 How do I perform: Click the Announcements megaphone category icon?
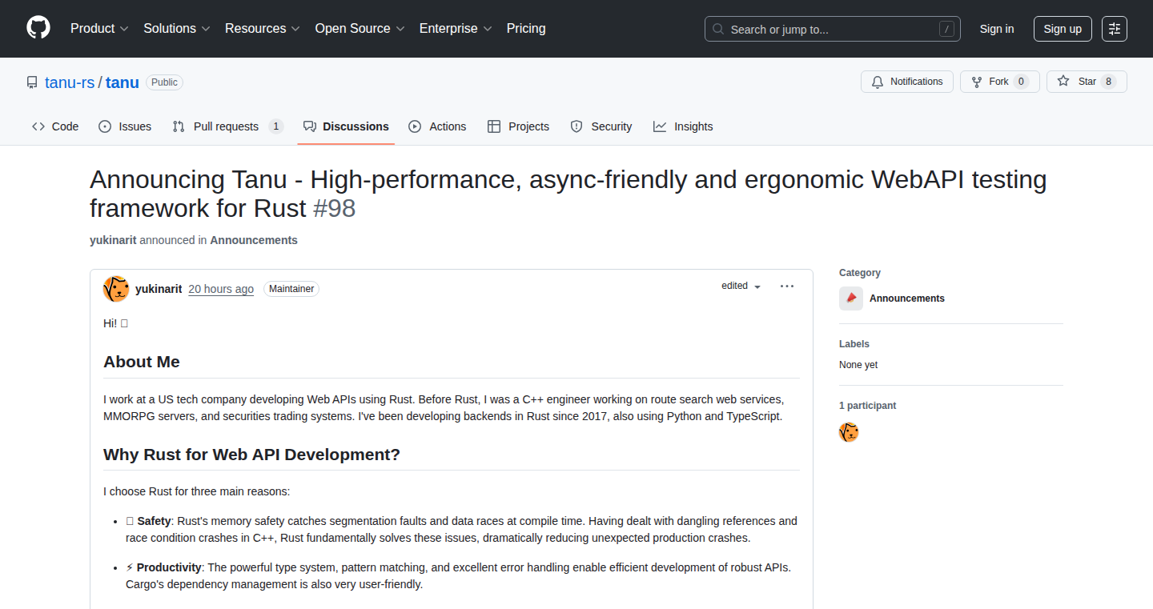click(851, 298)
